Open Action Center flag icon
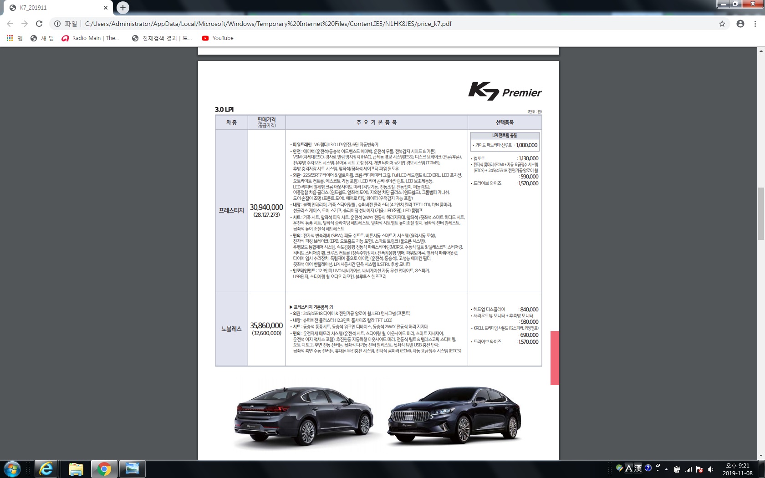 (x=699, y=469)
